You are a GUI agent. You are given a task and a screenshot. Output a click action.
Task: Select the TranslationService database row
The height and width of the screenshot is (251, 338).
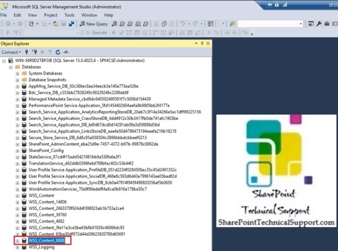[81, 163]
